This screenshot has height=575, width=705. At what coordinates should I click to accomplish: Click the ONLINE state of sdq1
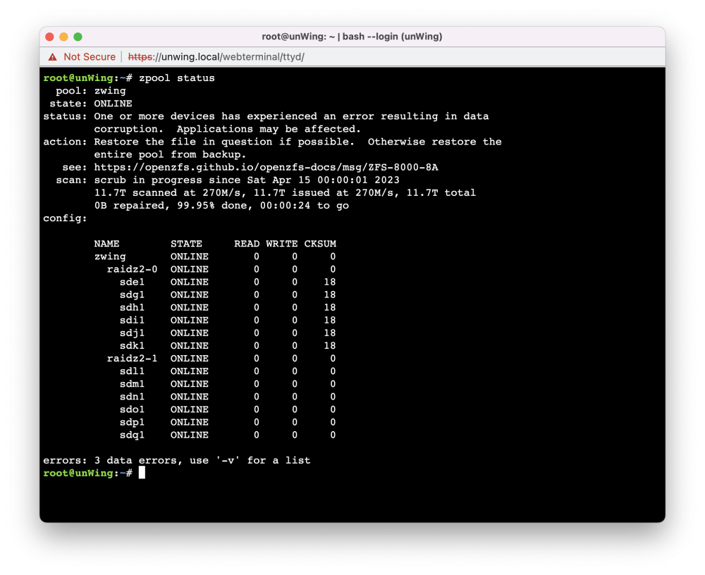coord(189,435)
